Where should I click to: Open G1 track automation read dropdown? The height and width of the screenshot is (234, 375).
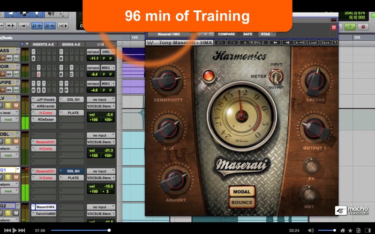(x=9, y=191)
